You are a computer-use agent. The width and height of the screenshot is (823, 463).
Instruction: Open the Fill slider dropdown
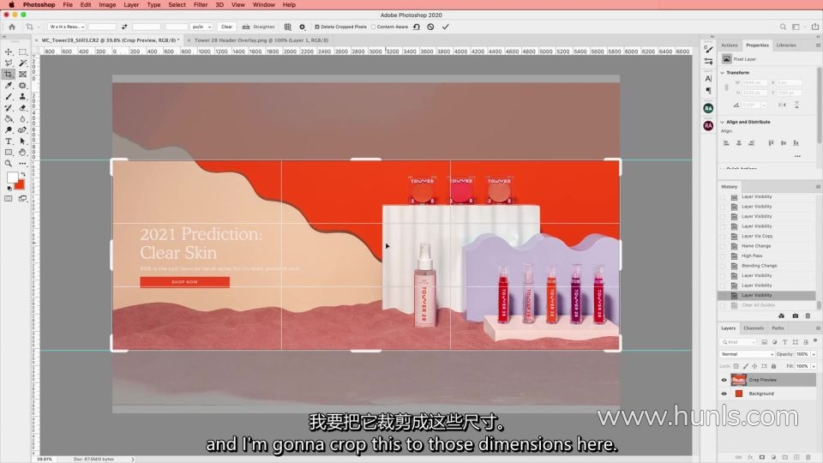pos(814,366)
